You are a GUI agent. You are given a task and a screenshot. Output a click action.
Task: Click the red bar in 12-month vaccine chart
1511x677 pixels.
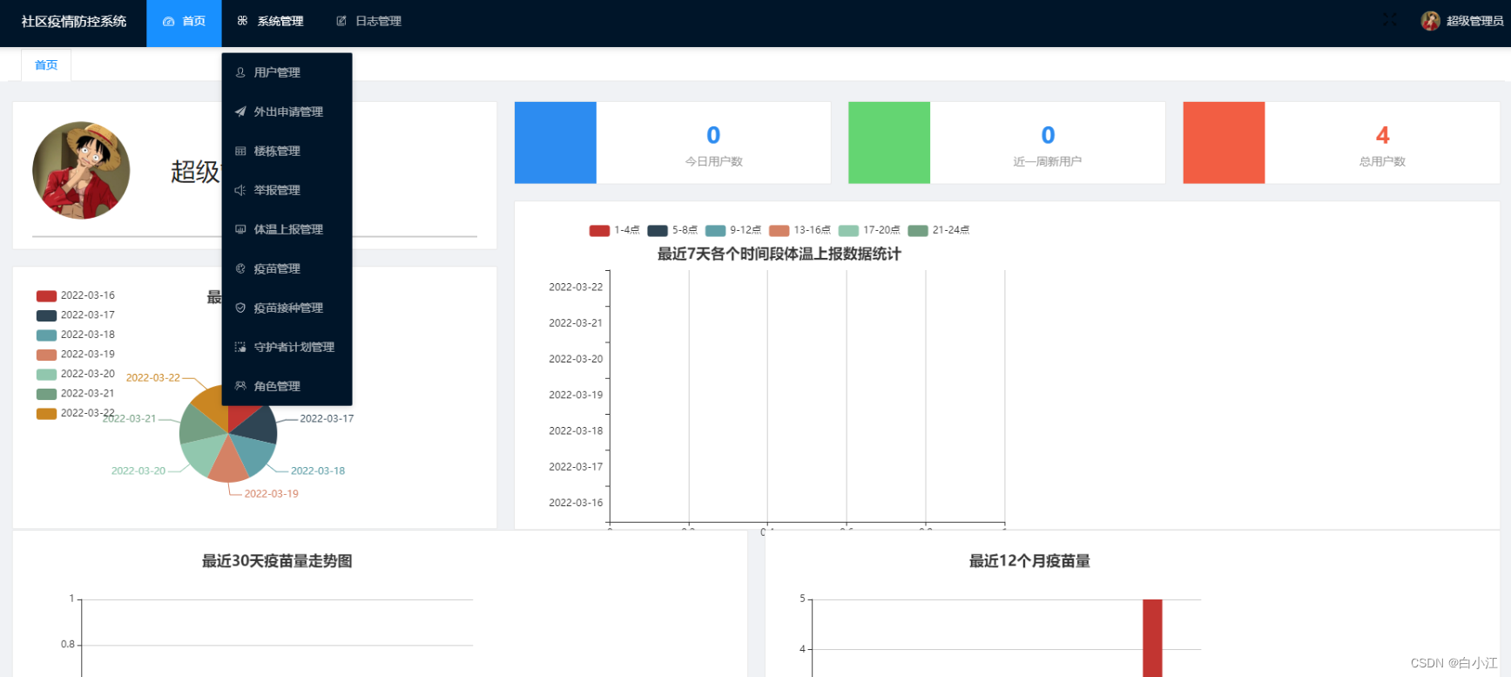coord(1152,638)
